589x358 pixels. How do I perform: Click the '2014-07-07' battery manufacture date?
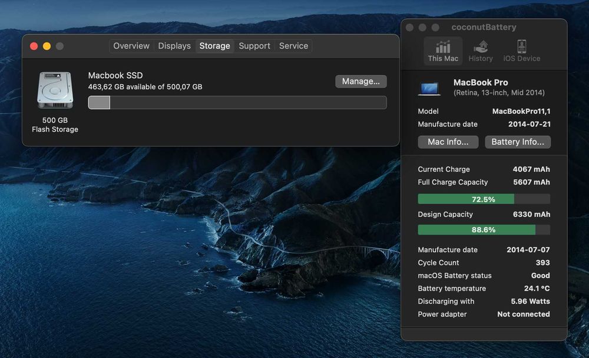[528, 250]
